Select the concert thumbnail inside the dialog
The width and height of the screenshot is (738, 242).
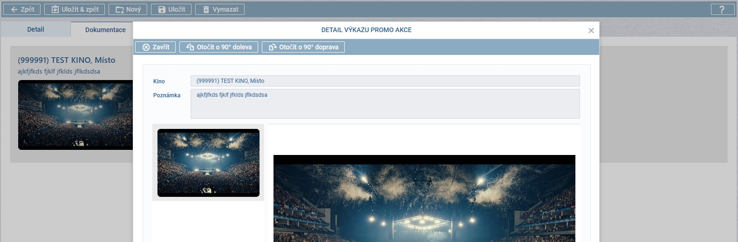pyautogui.click(x=208, y=162)
